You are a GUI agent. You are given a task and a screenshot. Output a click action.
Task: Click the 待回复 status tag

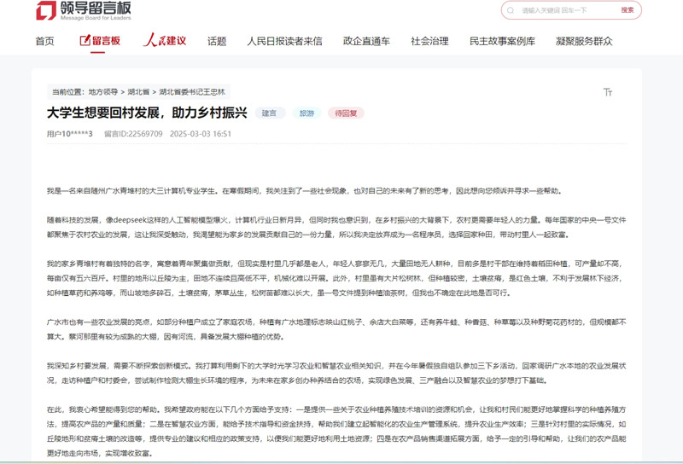(x=346, y=113)
